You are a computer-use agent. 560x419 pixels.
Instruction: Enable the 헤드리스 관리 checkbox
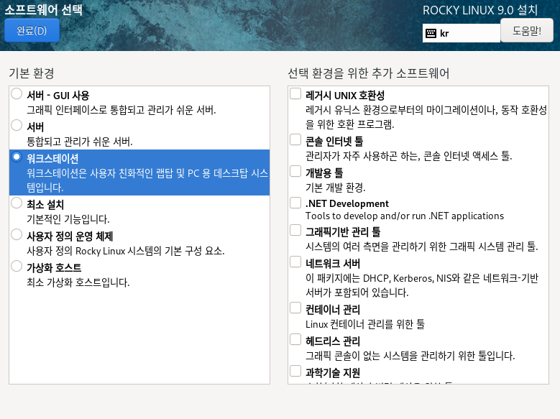tap(295, 339)
